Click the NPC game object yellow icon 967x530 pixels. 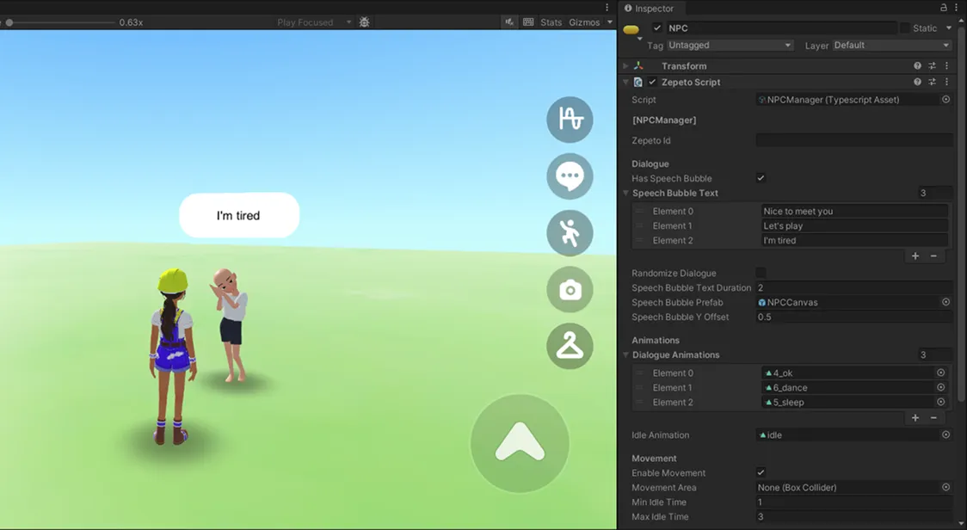point(631,29)
